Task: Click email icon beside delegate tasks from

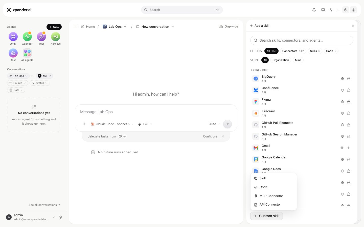Action: [x=120, y=136]
